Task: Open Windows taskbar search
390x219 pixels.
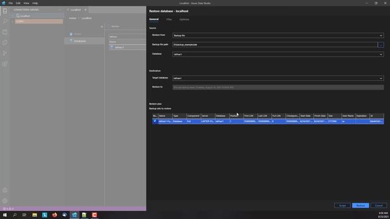Action: coord(15,215)
